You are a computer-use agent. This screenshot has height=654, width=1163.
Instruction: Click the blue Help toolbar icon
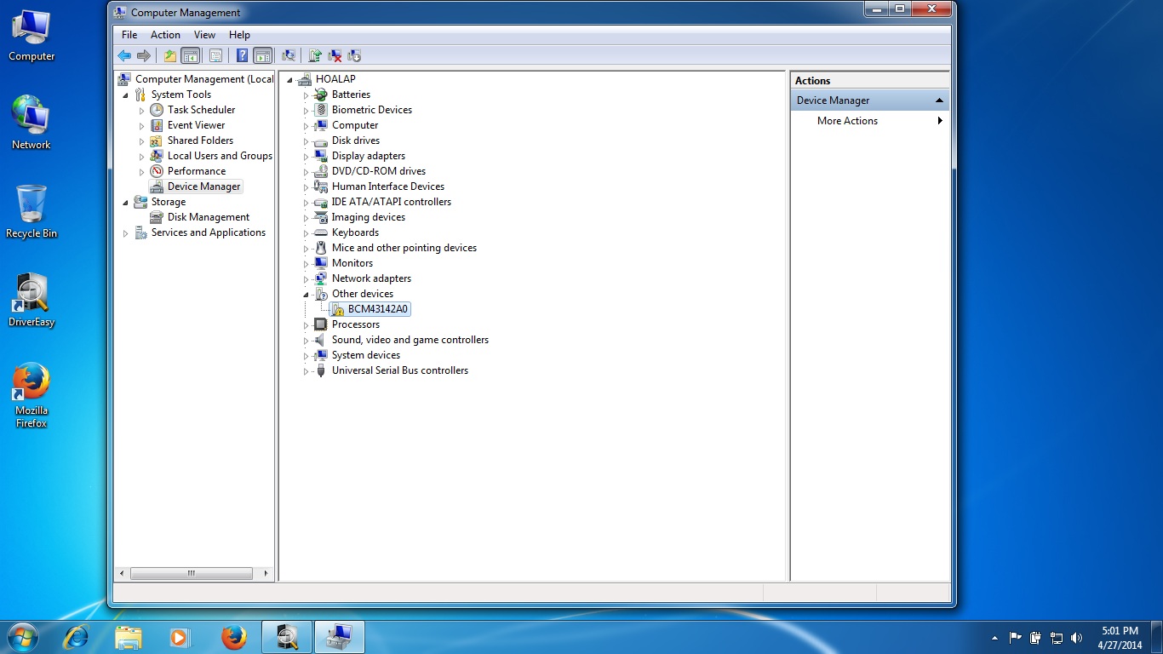[x=242, y=56]
